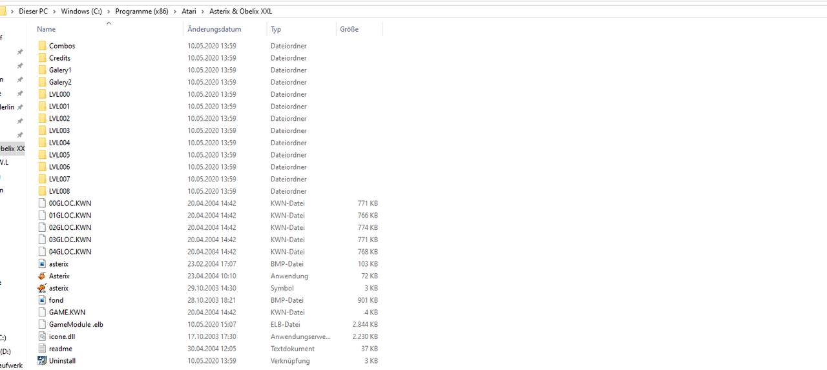Click the LVL005 folder icon
The image size is (827, 370).
tap(42, 155)
